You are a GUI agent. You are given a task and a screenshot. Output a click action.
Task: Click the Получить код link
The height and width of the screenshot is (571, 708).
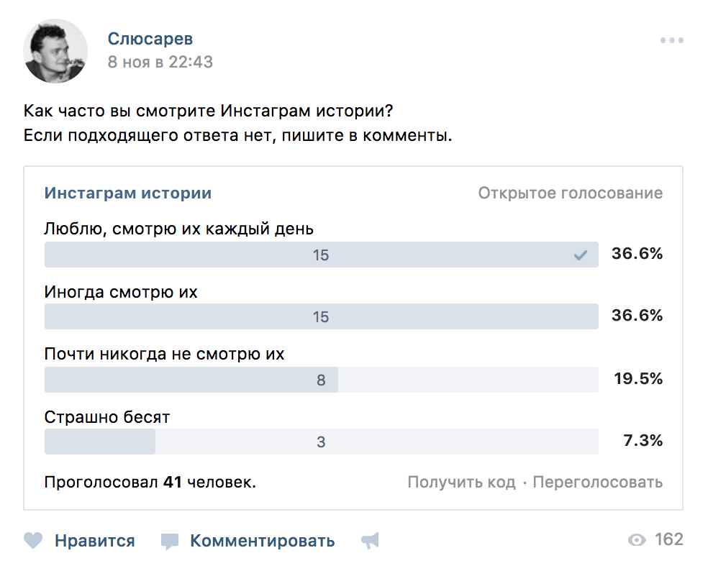(461, 482)
